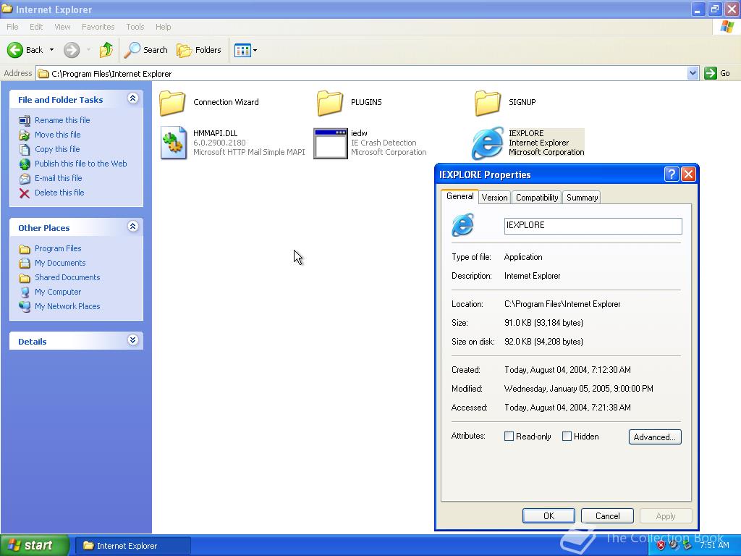Click the Apply button in Properties

(x=666, y=515)
